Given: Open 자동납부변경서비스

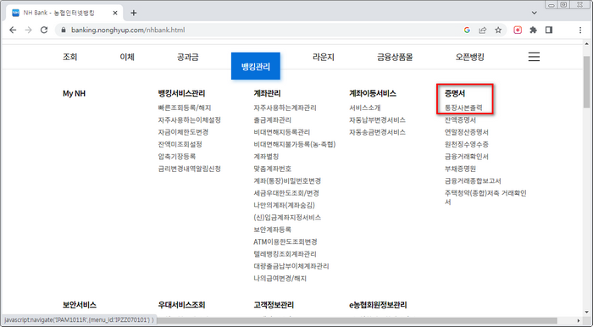Looking at the screenshot, I should (x=378, y=119).
